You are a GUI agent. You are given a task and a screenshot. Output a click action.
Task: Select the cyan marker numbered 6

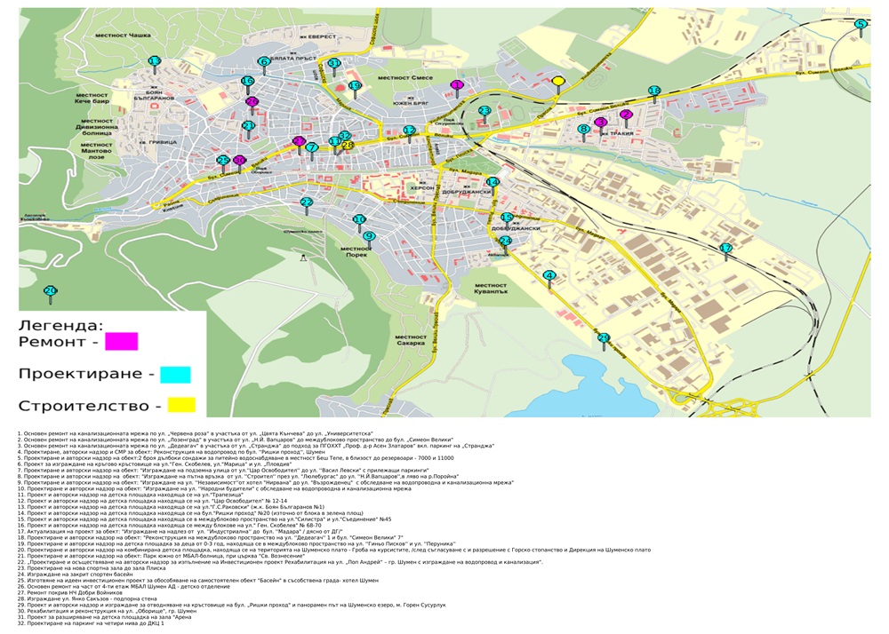[263, 62]
